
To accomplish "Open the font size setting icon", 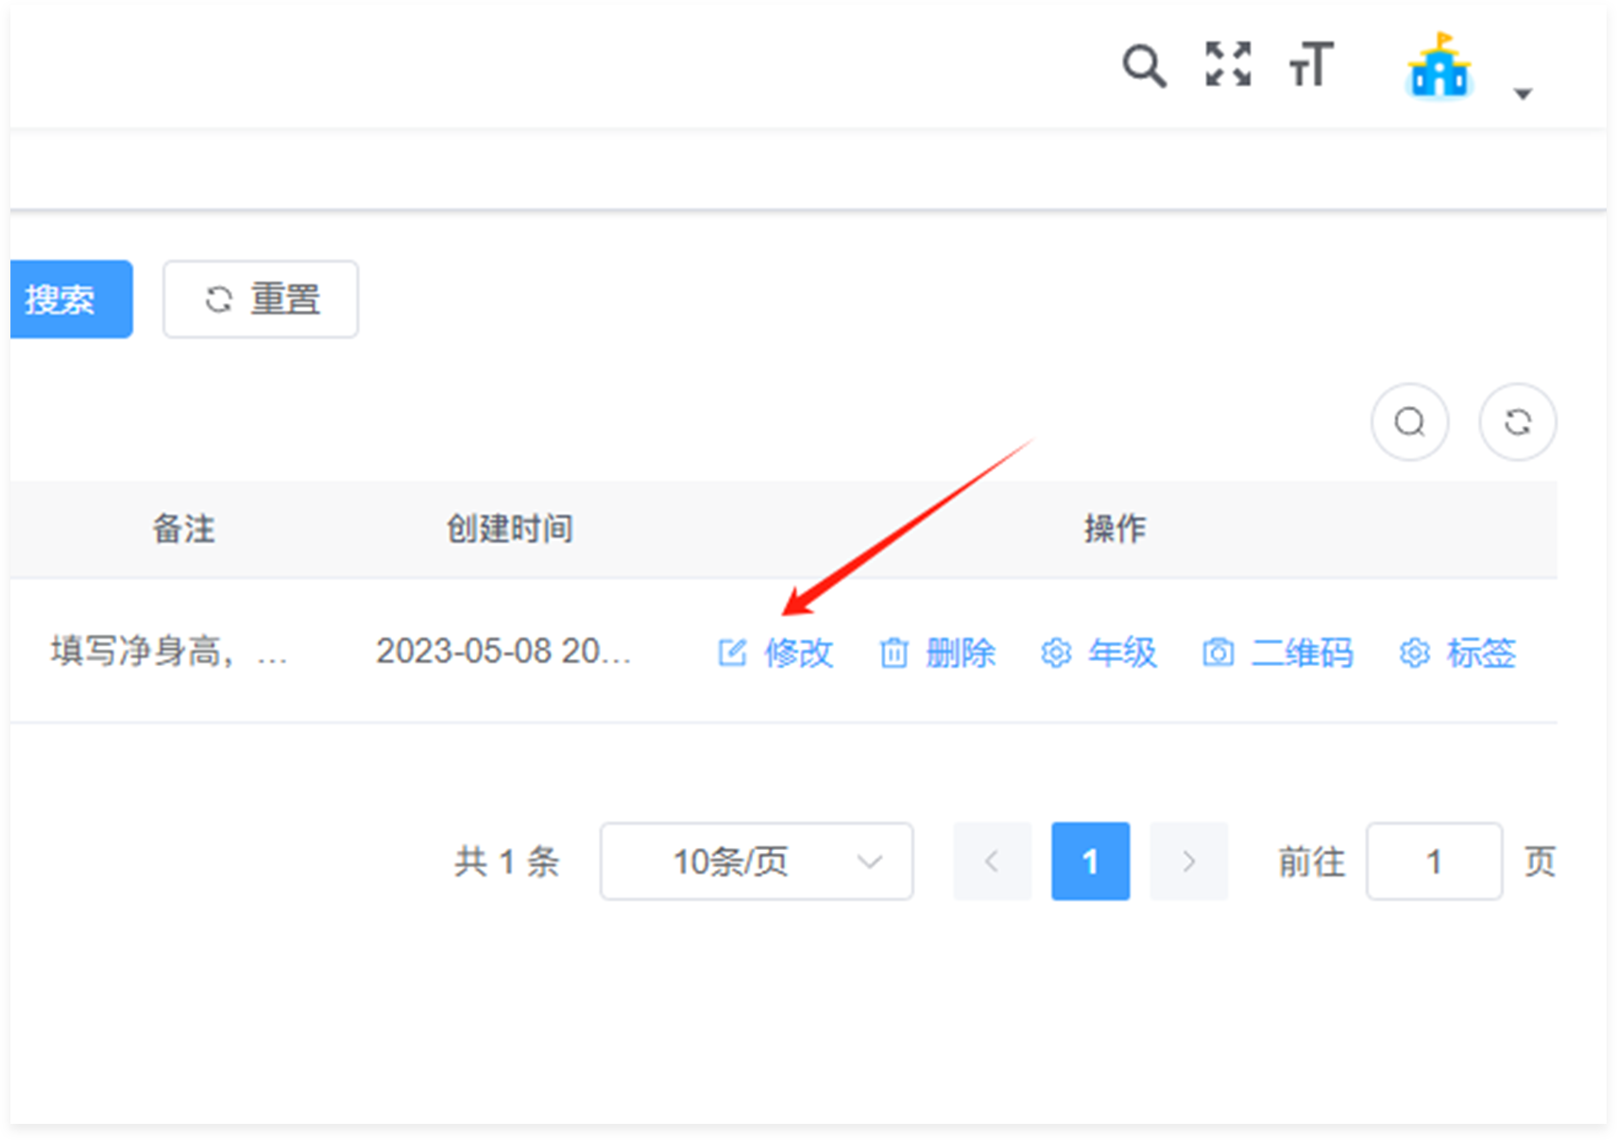I will pos(1311,64).
